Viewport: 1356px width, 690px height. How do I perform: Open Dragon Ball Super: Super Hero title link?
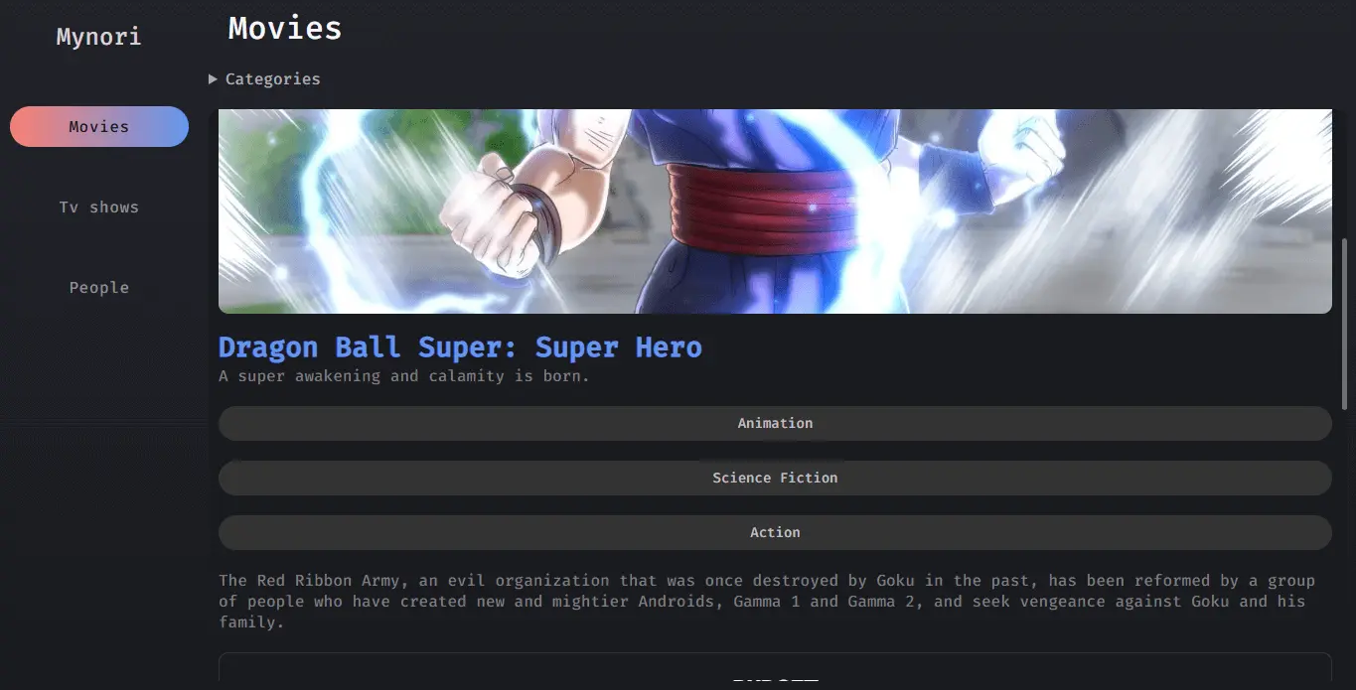point(460,347)
